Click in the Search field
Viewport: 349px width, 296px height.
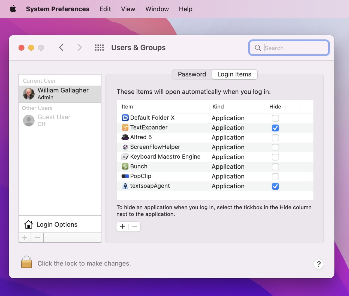click(x=289, y=48)
